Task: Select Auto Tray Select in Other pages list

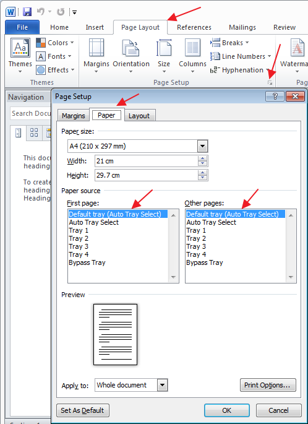Action: [235, 222]
